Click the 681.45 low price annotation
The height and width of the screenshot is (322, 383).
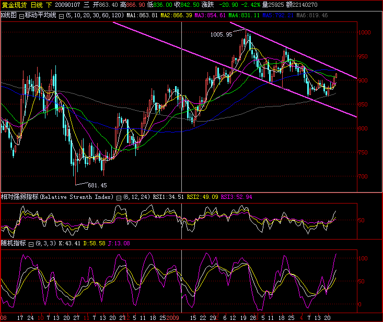(x=97, y=185)
